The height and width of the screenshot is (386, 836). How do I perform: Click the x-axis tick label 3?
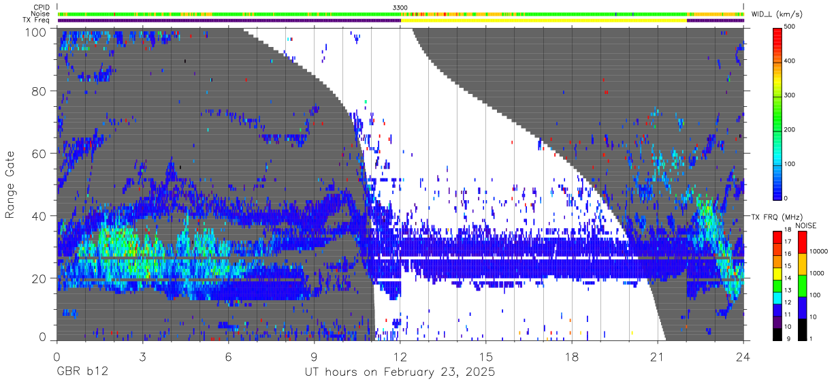pyautogui.click(x=142, y=356)
